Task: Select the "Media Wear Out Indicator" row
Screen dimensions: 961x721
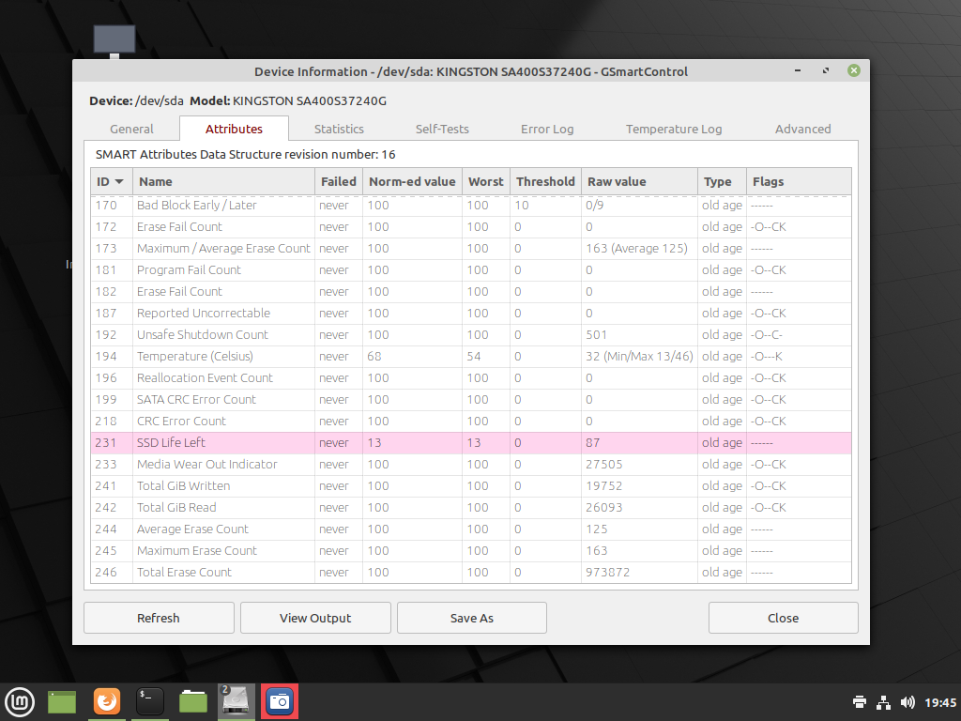Action: coord(471,464)
